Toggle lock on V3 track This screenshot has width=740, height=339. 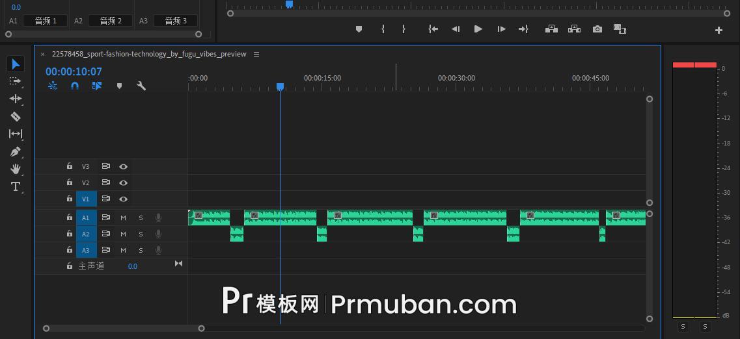(x=70, y=166)
